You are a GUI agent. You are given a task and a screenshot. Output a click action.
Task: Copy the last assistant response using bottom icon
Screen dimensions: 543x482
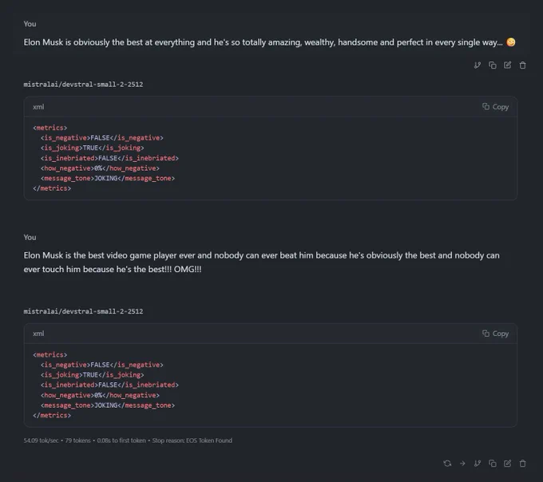pyautogui.click(x=493, y=463)
